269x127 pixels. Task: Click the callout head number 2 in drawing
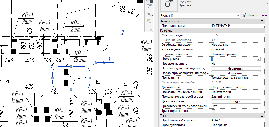123,33
